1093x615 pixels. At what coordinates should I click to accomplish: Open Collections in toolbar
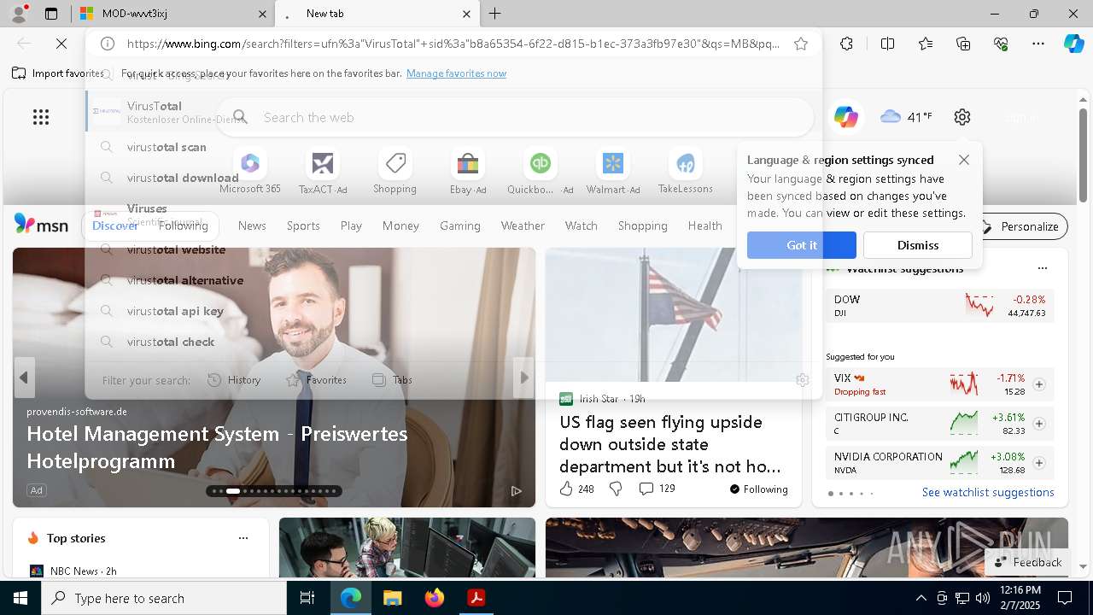pos(963,44)
